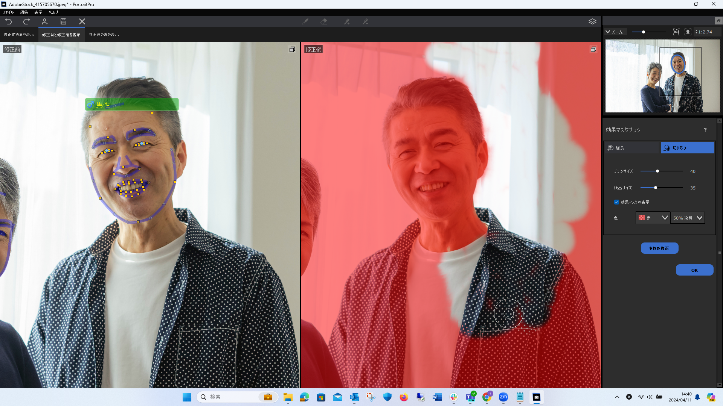
Task: Enable the 延長 mask brush mode
Action: tap(632, 148)
